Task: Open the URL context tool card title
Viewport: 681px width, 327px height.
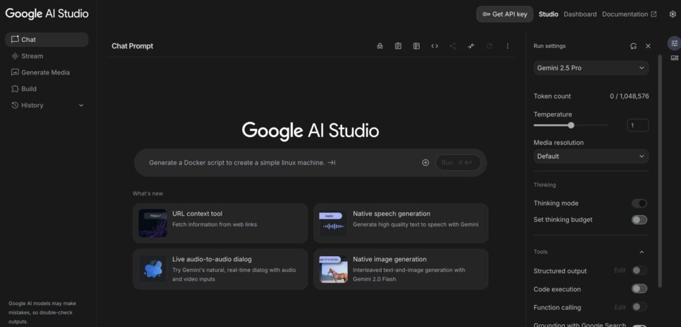Action: (197, 213)
